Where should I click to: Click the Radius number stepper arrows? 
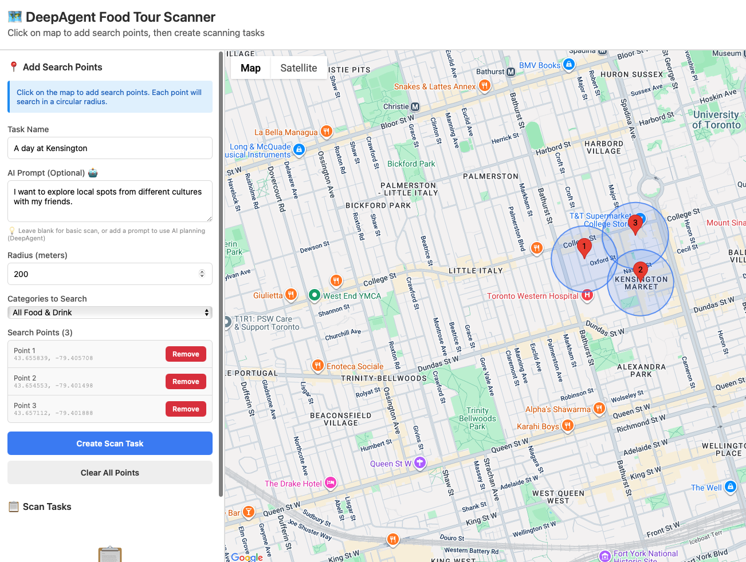tap(202, 274)
